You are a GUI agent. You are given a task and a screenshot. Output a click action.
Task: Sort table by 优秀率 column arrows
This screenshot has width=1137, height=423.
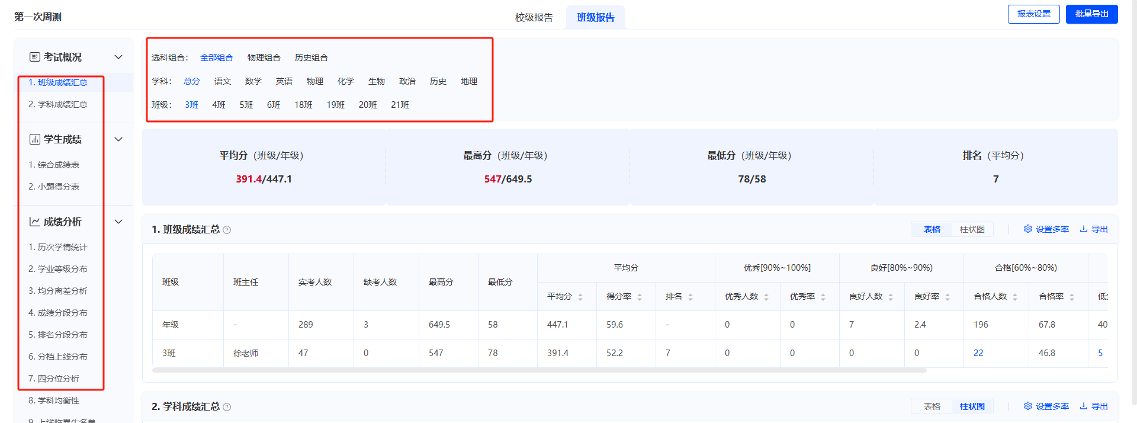823,297
